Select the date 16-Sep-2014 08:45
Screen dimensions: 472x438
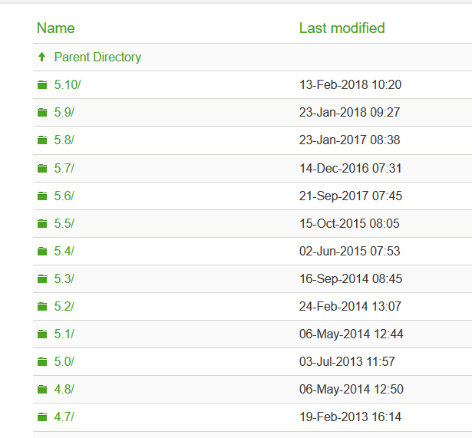[351, 279]
